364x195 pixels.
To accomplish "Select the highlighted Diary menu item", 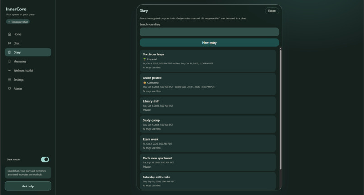I will pyautogui.click(x=28, y=52).
